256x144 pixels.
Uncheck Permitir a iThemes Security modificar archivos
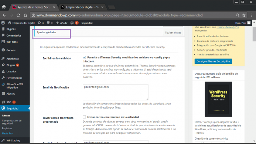(x=84, y=57)
